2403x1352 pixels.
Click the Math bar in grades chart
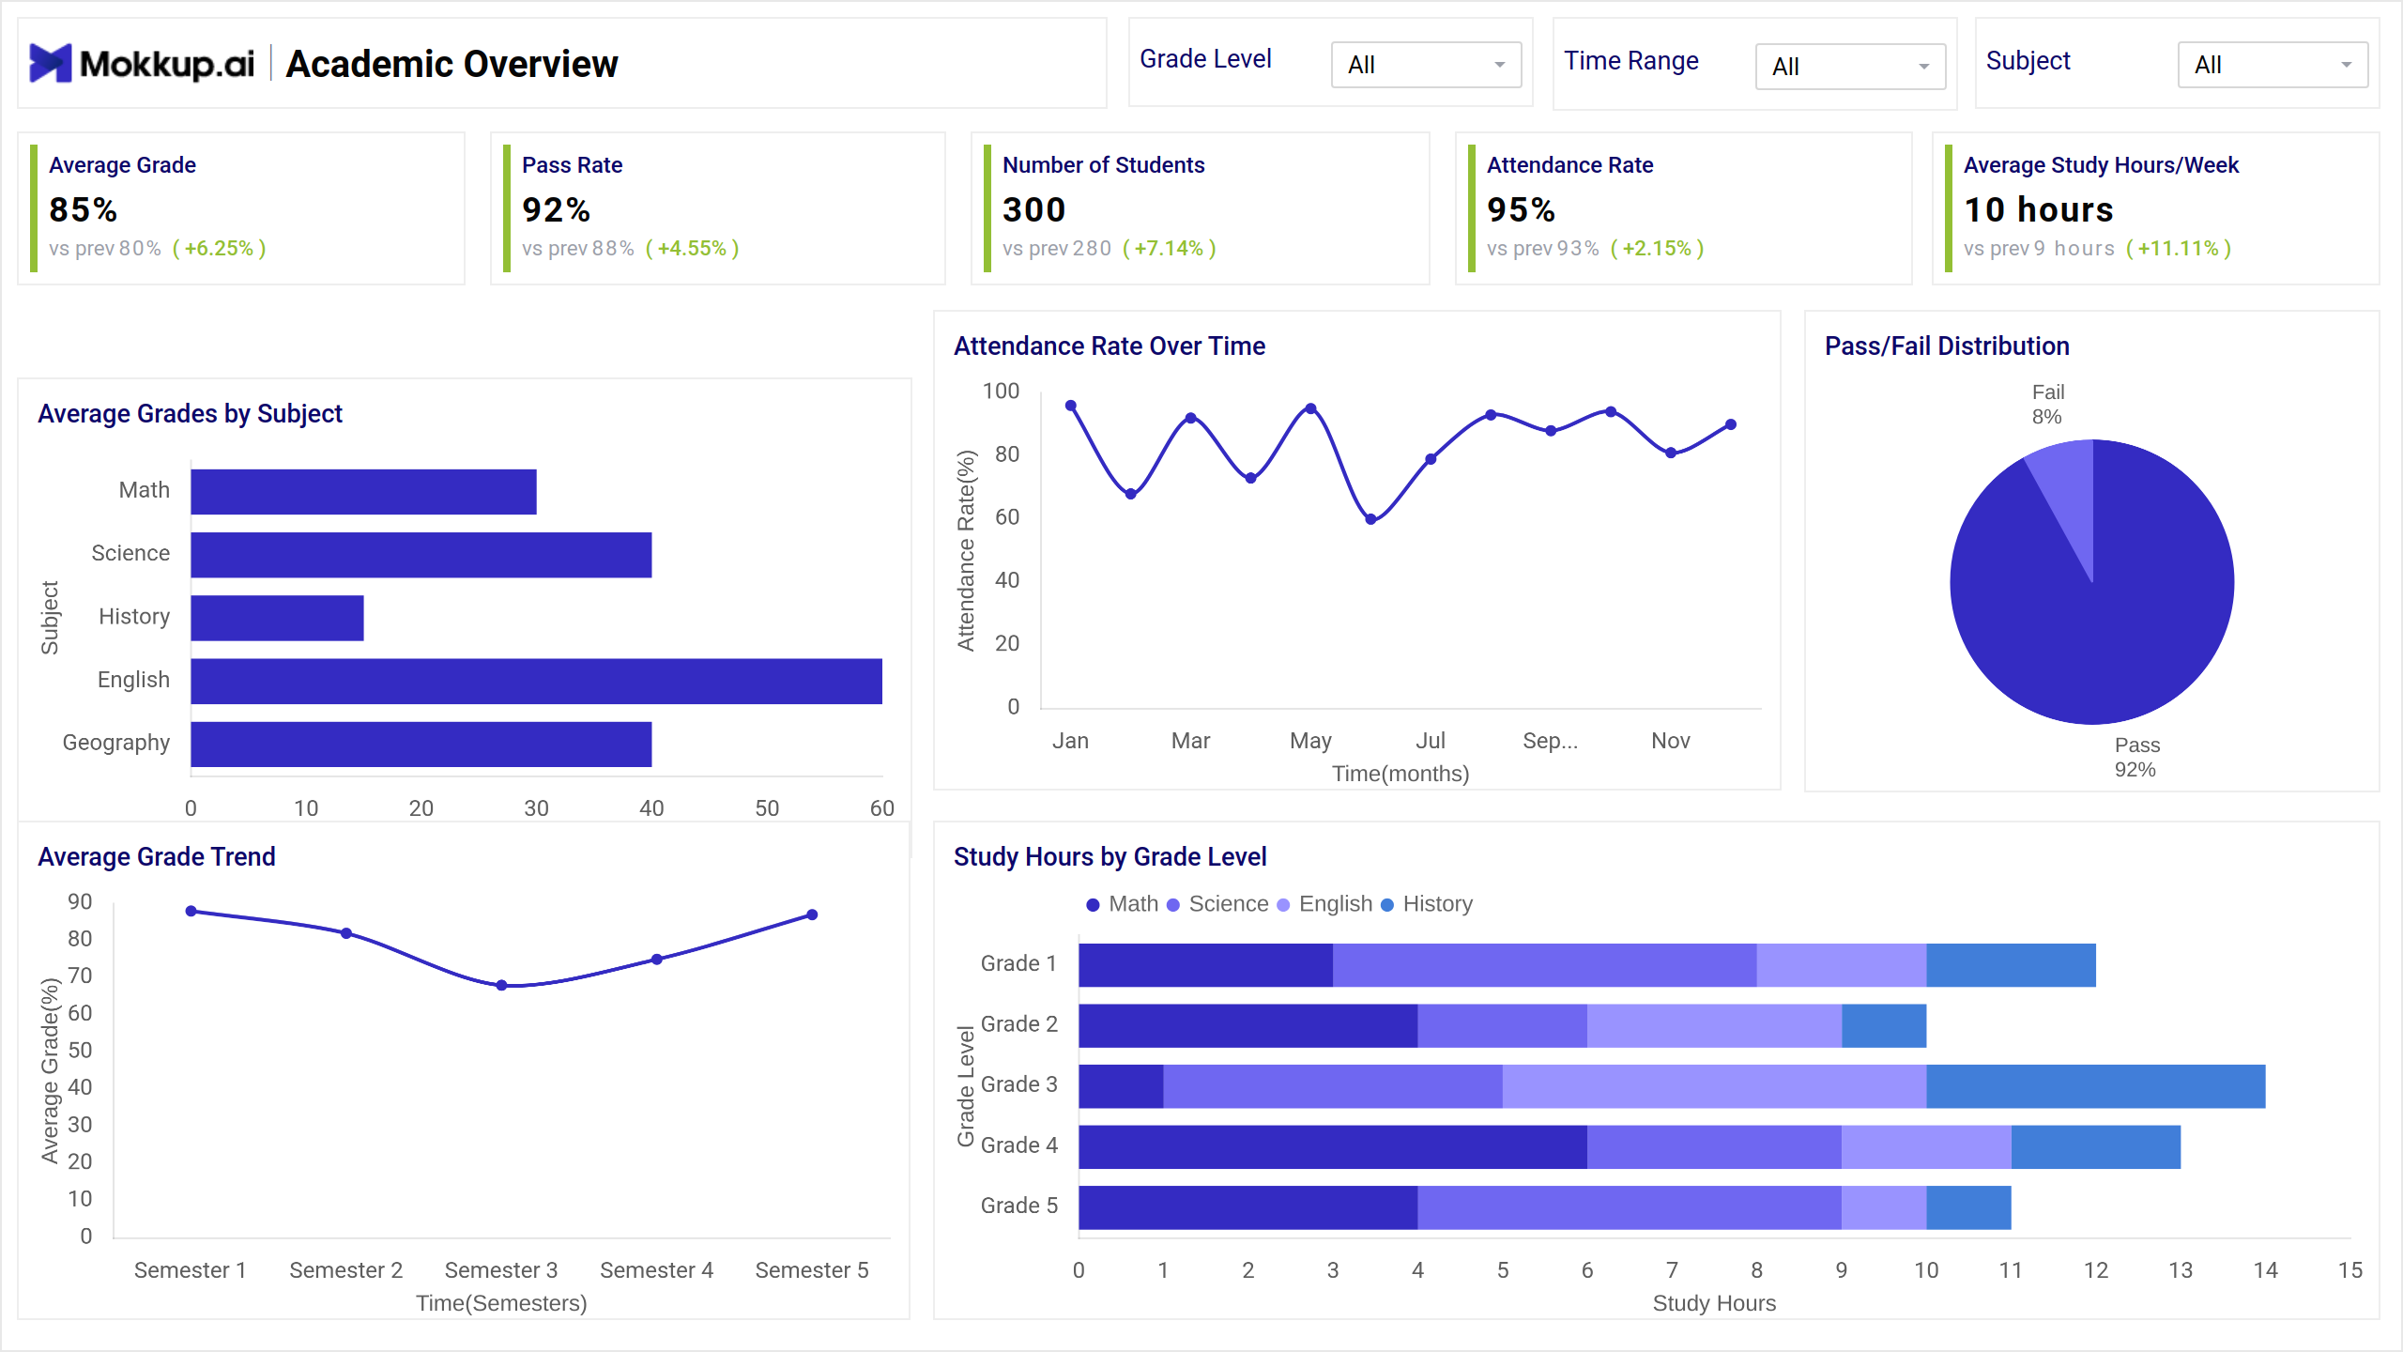pos(364,492)
